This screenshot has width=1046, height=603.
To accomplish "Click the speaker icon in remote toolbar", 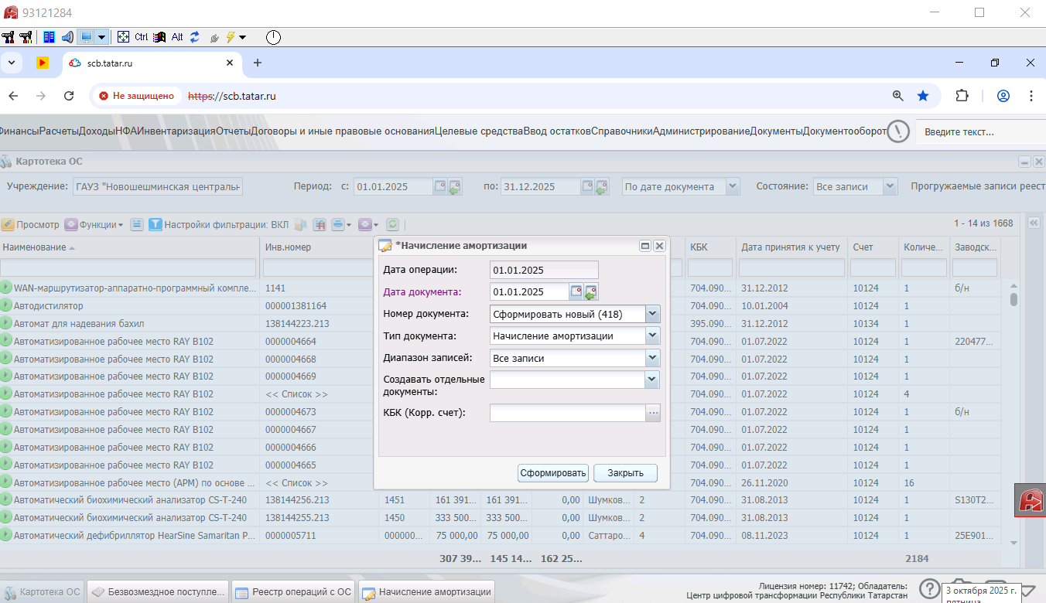I will pos(67,37).
